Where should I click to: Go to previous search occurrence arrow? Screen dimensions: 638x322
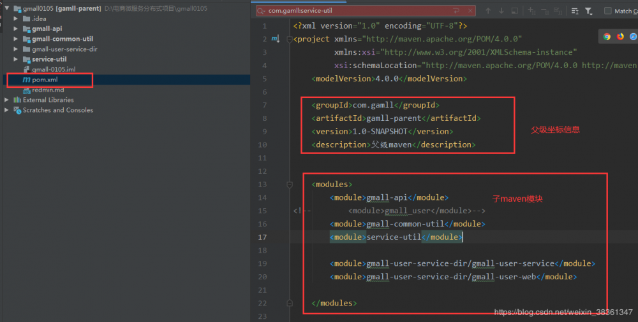488,11
